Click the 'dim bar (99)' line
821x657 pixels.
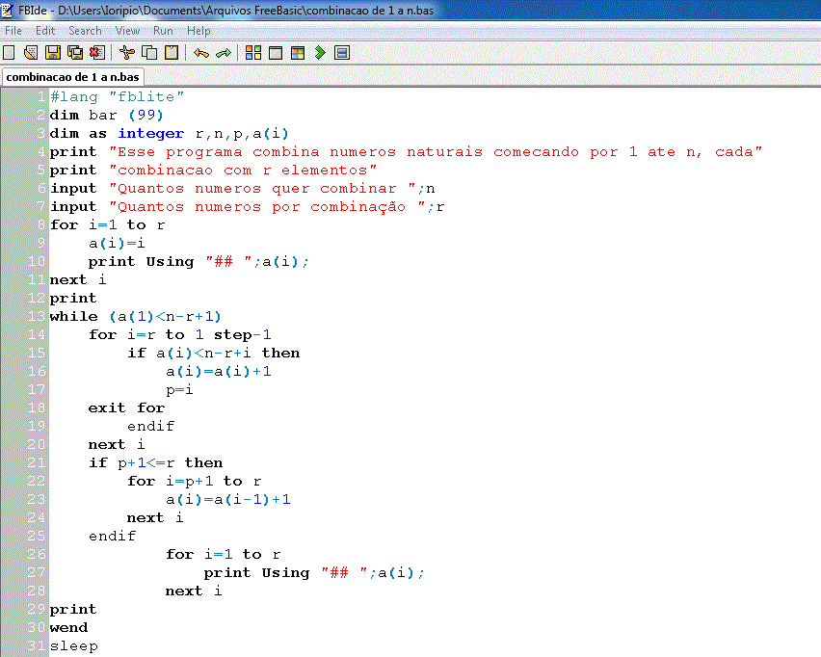[106, 116]
